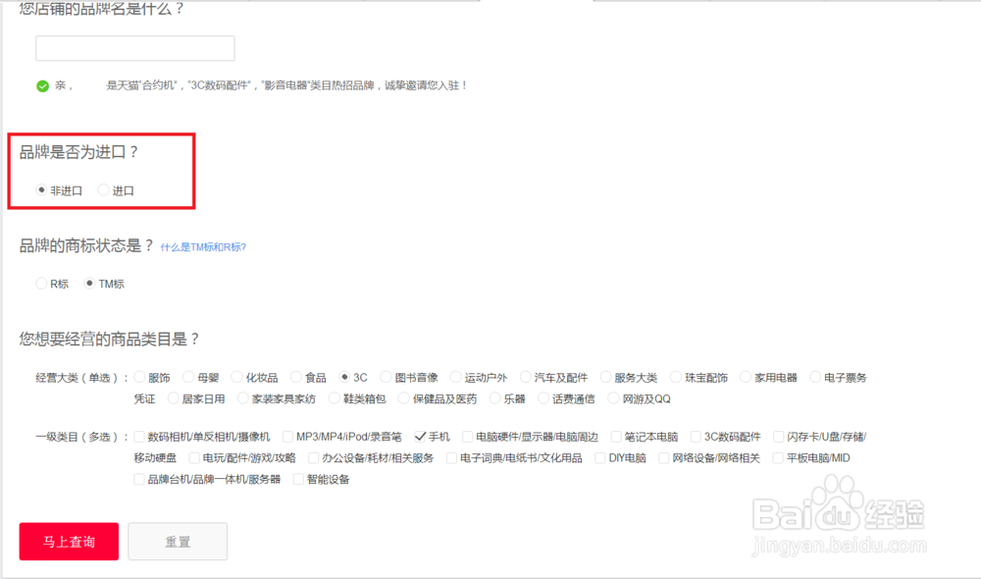Open the 什么是TM标和R标? help link
The height and width of the screenshot is (579, 981).
point(203,247)
